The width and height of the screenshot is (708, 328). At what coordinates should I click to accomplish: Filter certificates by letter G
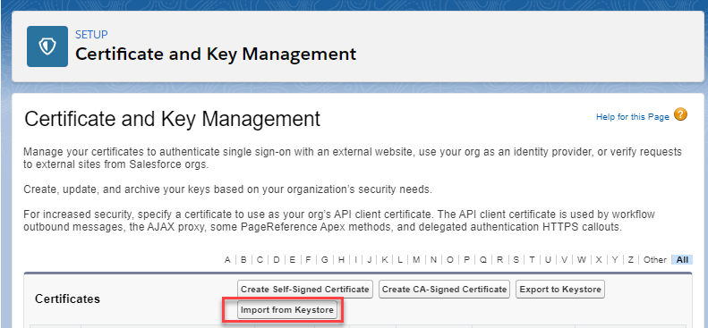point(325,260)
